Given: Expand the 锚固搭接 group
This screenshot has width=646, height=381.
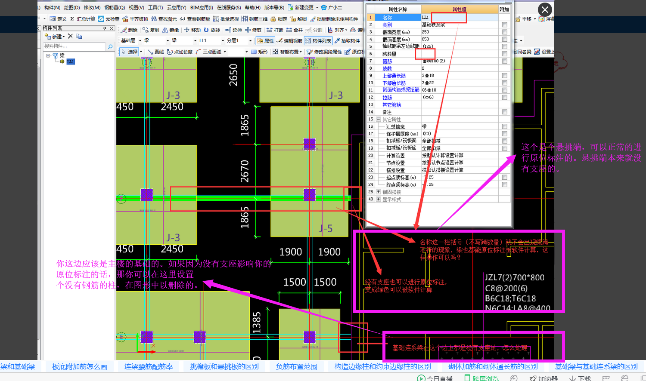Looking at the screenshot, I should (x=378, y=192).
